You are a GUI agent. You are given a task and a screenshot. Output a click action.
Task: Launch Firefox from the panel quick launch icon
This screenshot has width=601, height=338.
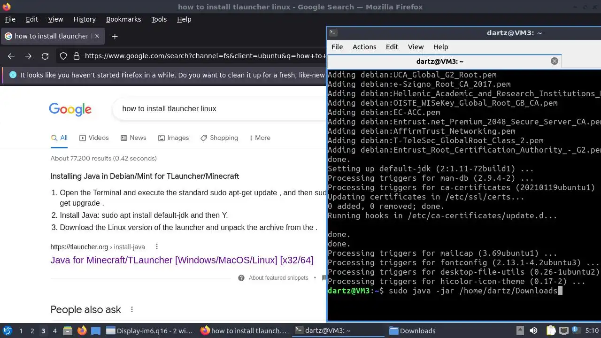point(82,330)
